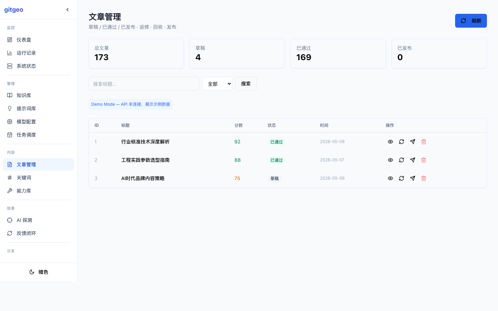The image size is (498, 311).
Task: Toggle 暗色 dark mode
Action: (38, 272)
